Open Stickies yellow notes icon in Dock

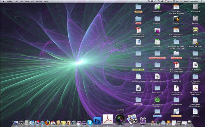click(64, 123)
